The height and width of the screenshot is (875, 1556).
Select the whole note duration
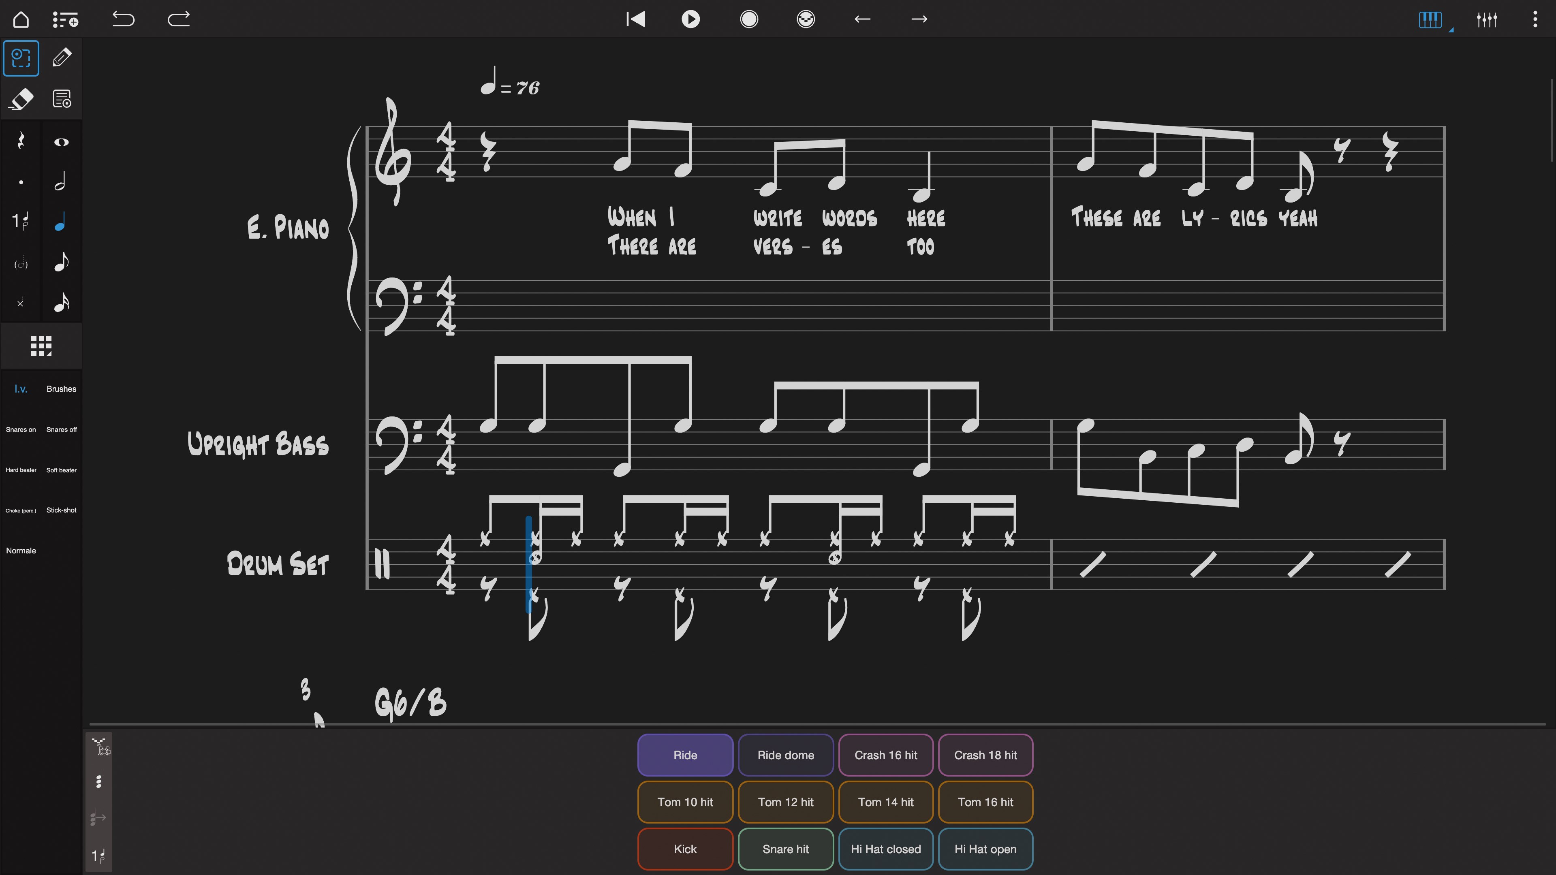[61, 142]
